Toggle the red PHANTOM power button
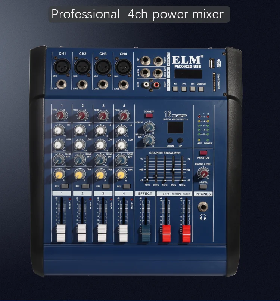This screenshot has width=280, height=301. click(203, 153)
